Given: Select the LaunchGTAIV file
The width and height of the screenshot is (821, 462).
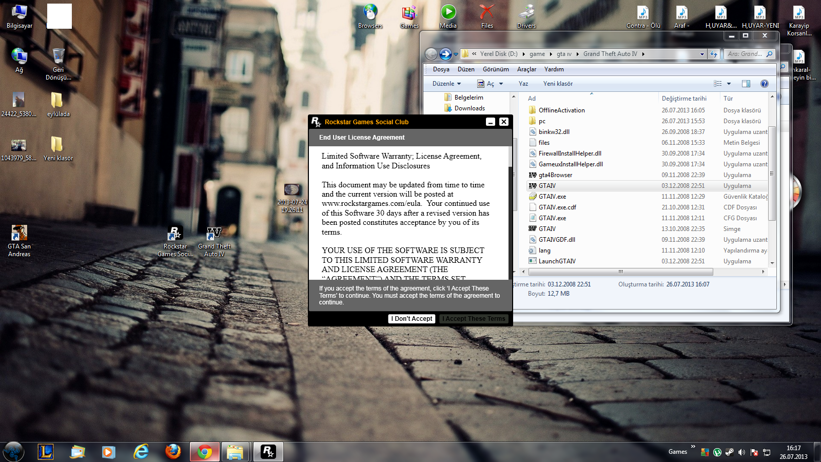Looking at the screenshot, I should click(x=557, y=261).
